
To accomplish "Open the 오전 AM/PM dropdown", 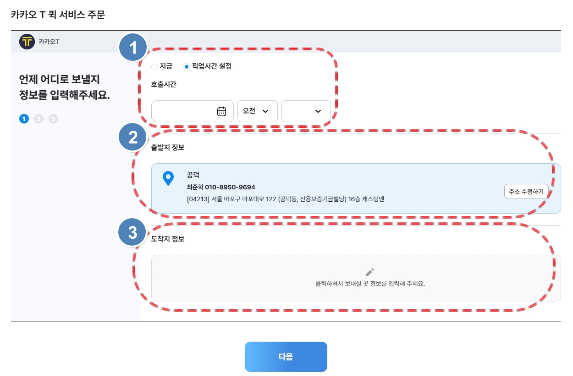I will pos(258,111).
